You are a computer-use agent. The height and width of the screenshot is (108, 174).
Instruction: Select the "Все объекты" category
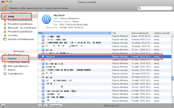pyautogui.click(x=15, y=55)
